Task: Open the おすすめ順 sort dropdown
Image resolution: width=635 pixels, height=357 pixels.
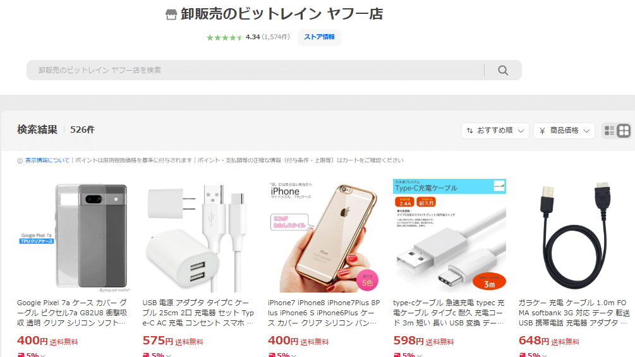Action: click(495, 131)
